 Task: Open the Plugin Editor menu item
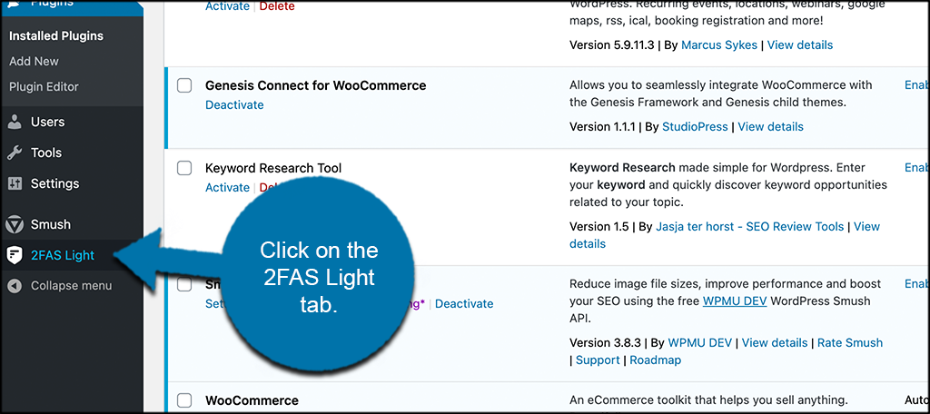pyautogui.click(x=44, y=87)
